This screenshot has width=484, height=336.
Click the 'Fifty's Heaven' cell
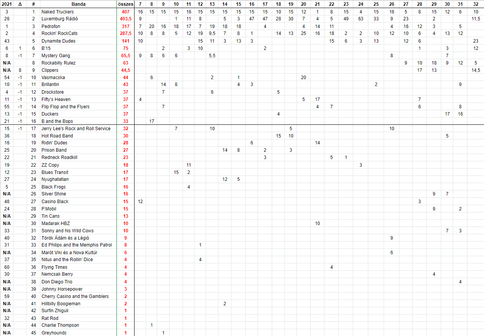78,99
